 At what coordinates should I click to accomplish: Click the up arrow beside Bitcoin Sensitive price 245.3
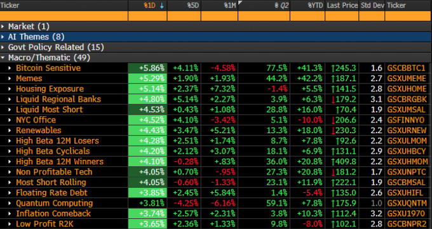coord(332,68)
